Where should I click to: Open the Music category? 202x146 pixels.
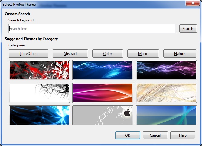click(143, 54)
